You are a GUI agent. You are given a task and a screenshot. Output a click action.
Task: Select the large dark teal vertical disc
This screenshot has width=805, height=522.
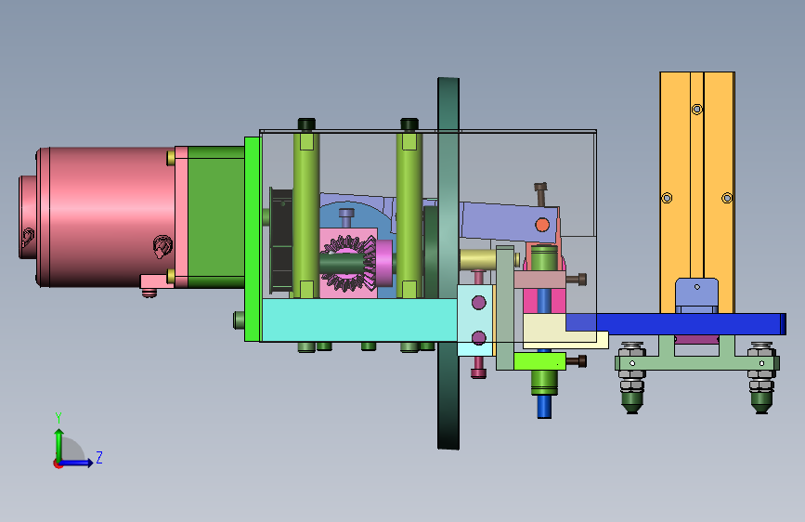(448, 264)
